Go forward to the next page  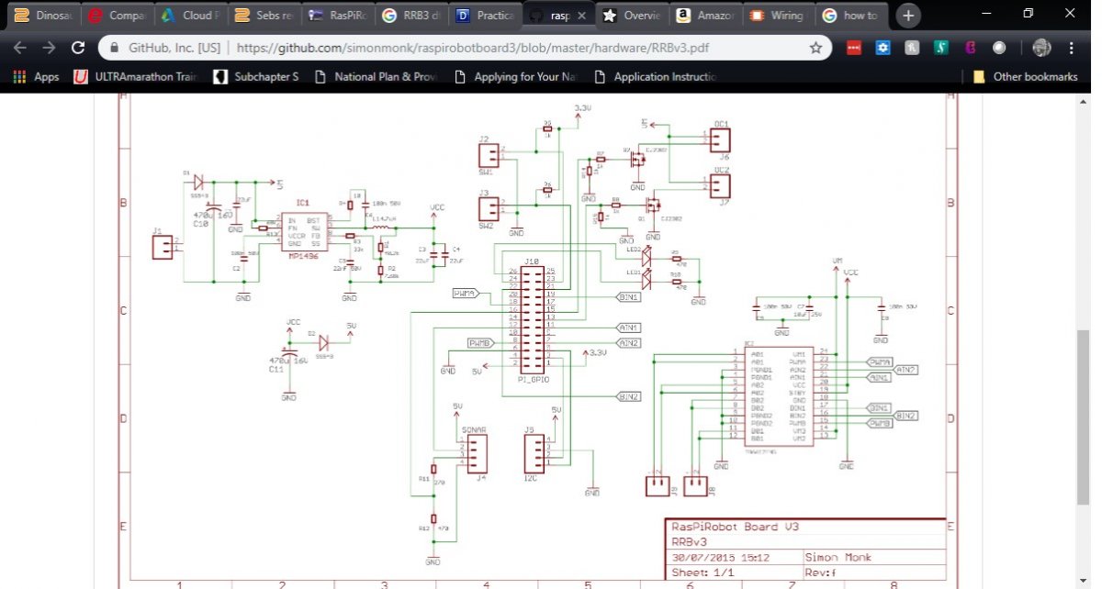point(49,48)
